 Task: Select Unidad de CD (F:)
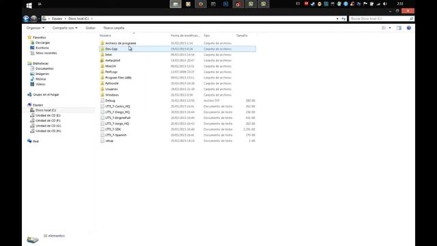48,121
